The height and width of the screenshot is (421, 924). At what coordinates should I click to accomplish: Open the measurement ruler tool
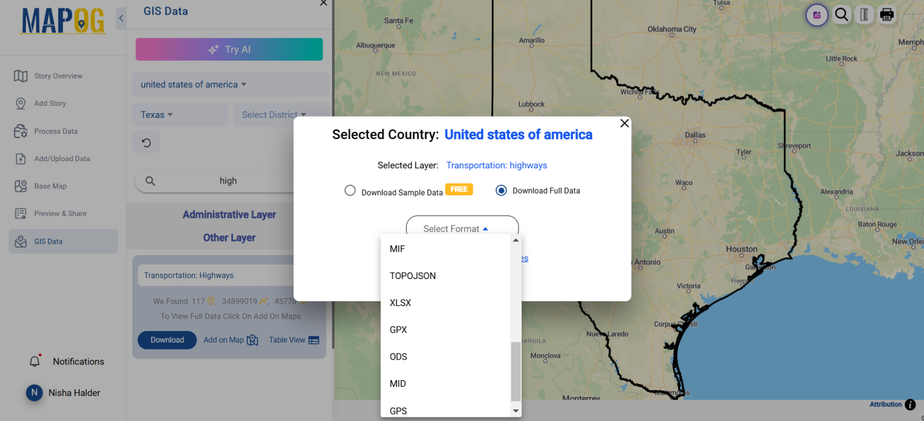click(x=864, y=14)
